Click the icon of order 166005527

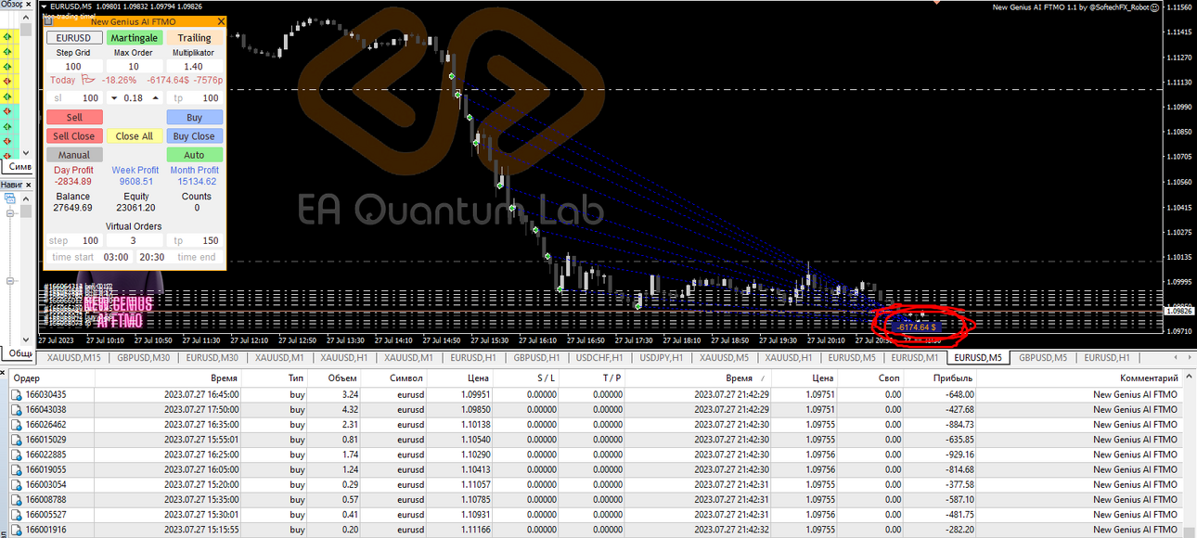coord(16,515)
